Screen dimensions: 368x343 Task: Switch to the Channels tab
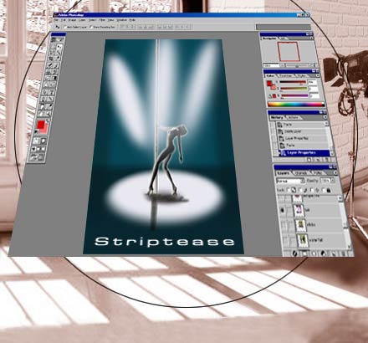click(301, 173)
